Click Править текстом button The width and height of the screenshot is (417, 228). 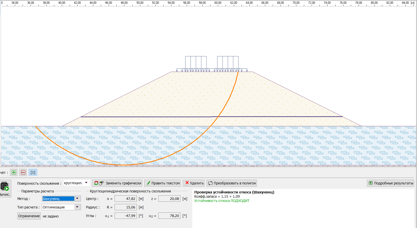[x=163, y=183]
